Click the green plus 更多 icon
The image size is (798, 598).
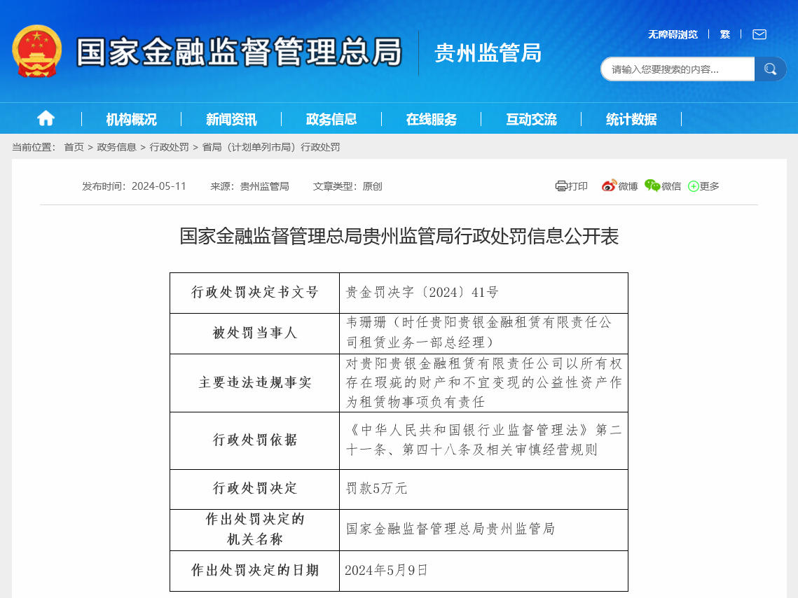(x=693, y=186)
